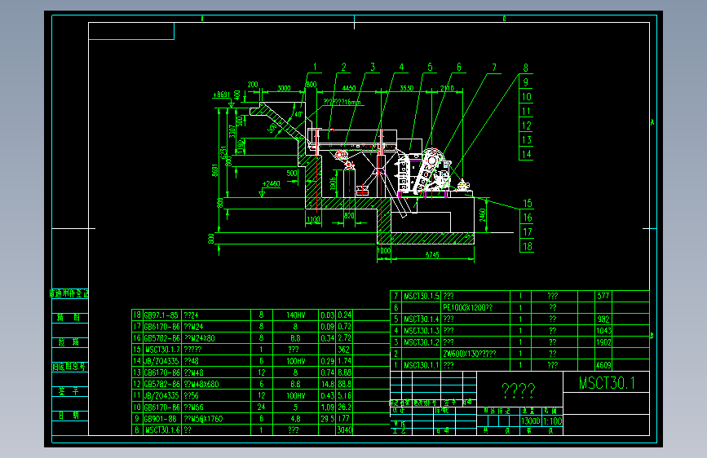Select the quantity 24 cell in row 10

click(261, 407)
